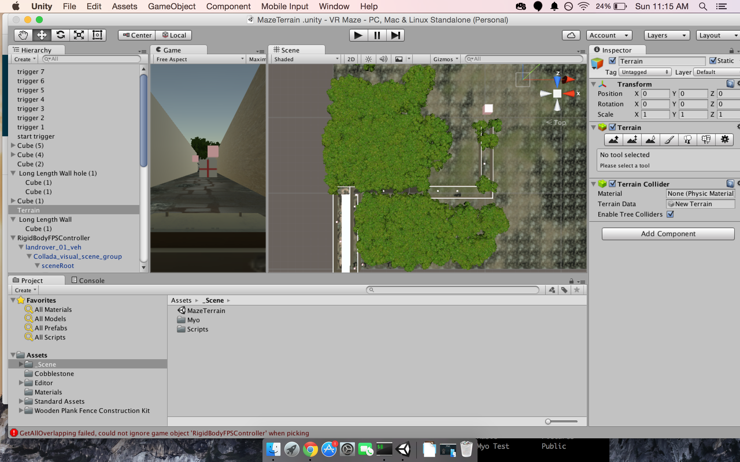The height and width of the screenshot is (462, 740).
Task: Select the Place Trees terrain tool
Action: click(x=687, y=140)
